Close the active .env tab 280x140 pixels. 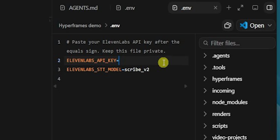215,8
